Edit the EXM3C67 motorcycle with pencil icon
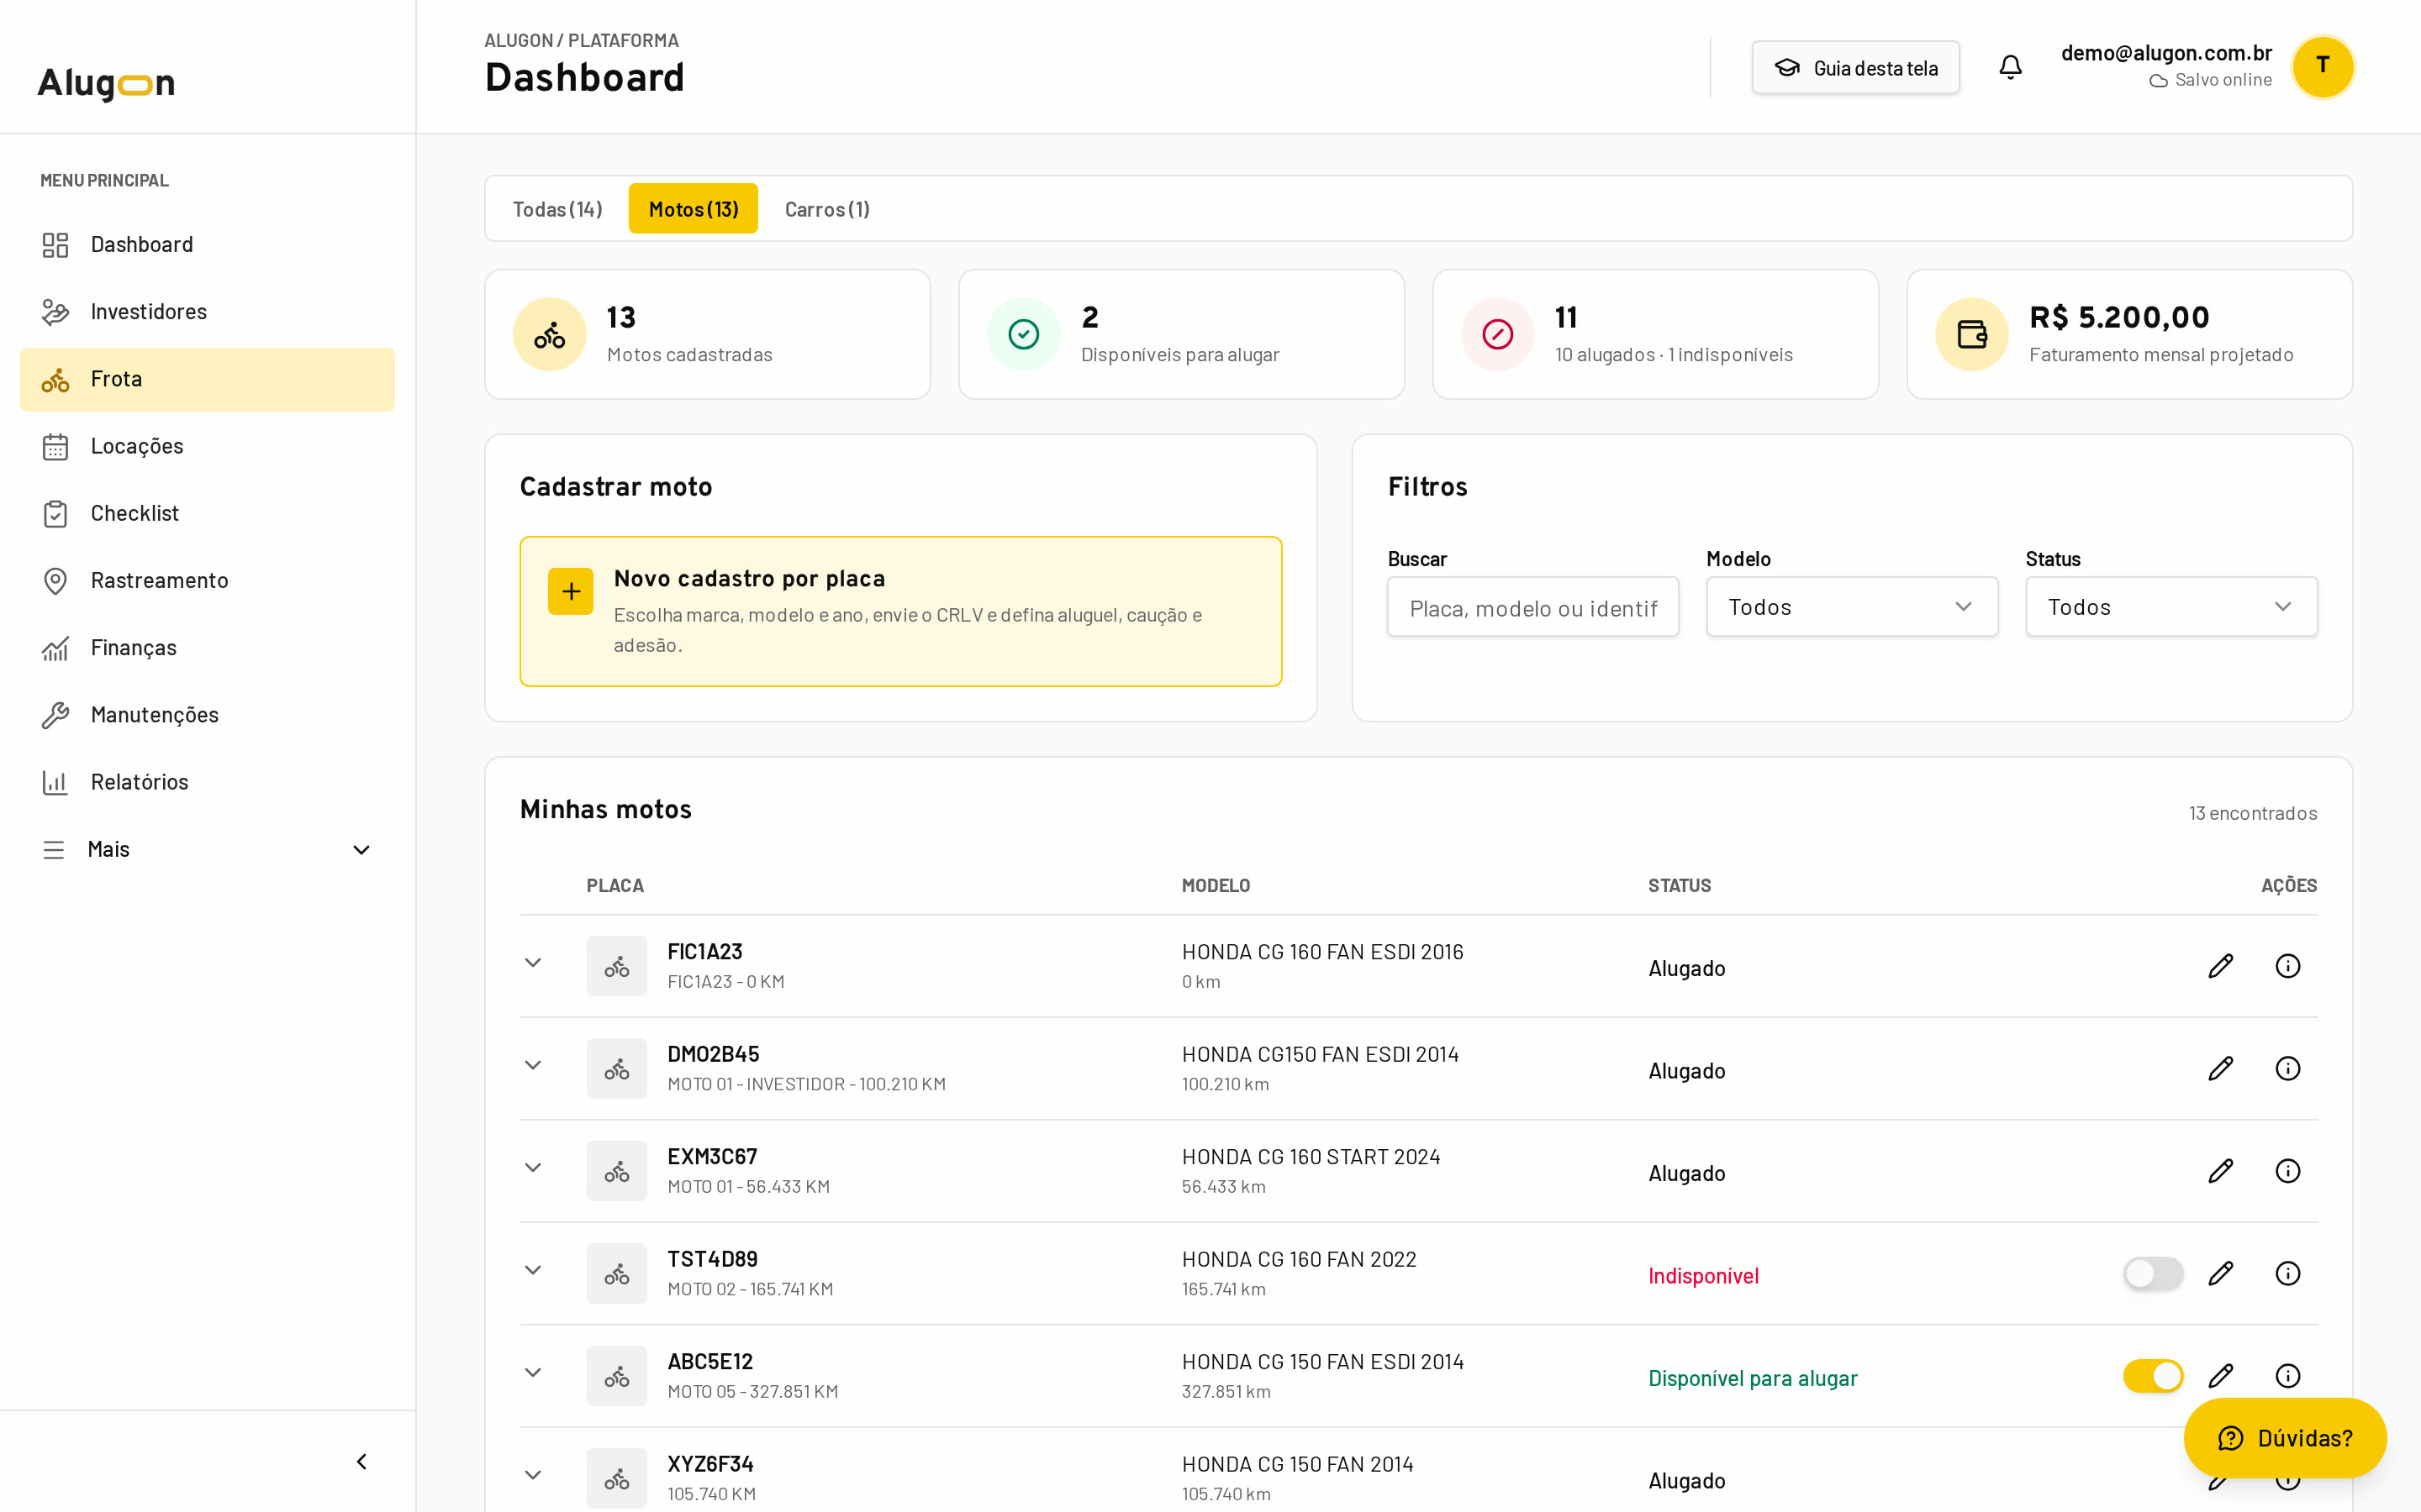The height and width of the screenshot is (1512, 2421). click(2220, 1171)
